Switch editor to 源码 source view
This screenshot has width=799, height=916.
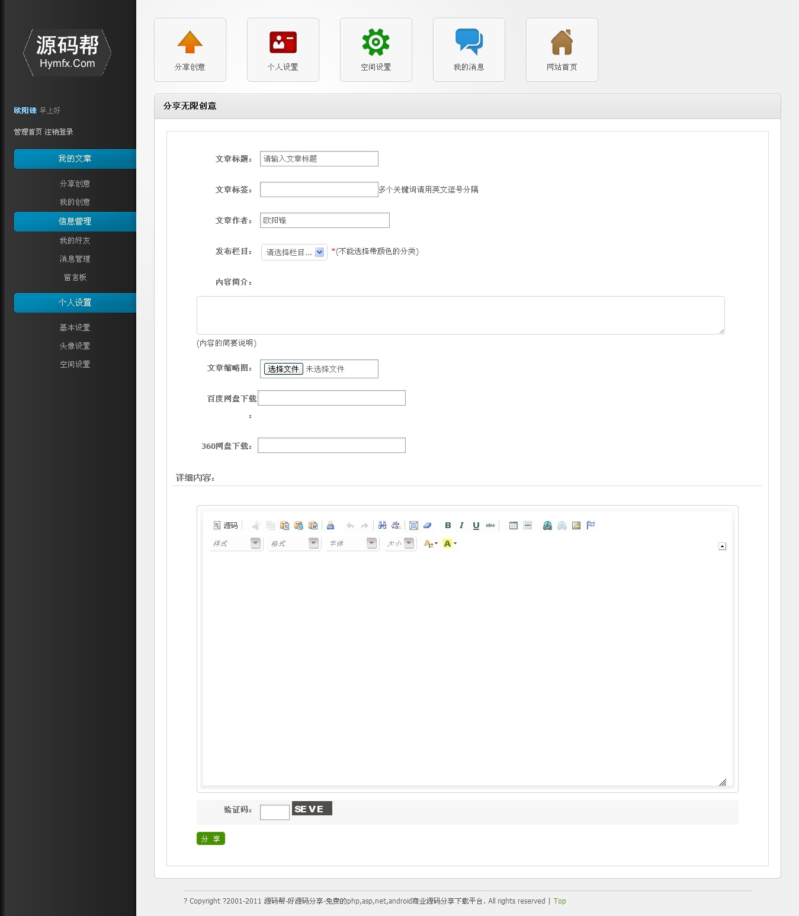[226, 525]
